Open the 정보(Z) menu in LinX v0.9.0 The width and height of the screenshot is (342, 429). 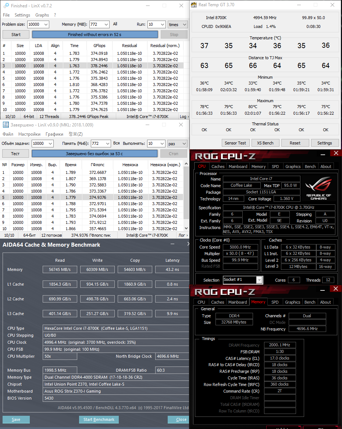pyautogui.click(x=75, y=134)
